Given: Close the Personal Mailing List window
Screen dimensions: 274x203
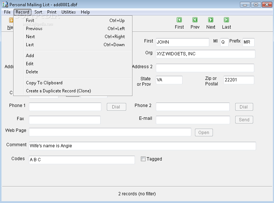Looking at the screenshot, I should click(x=267, y=4).
